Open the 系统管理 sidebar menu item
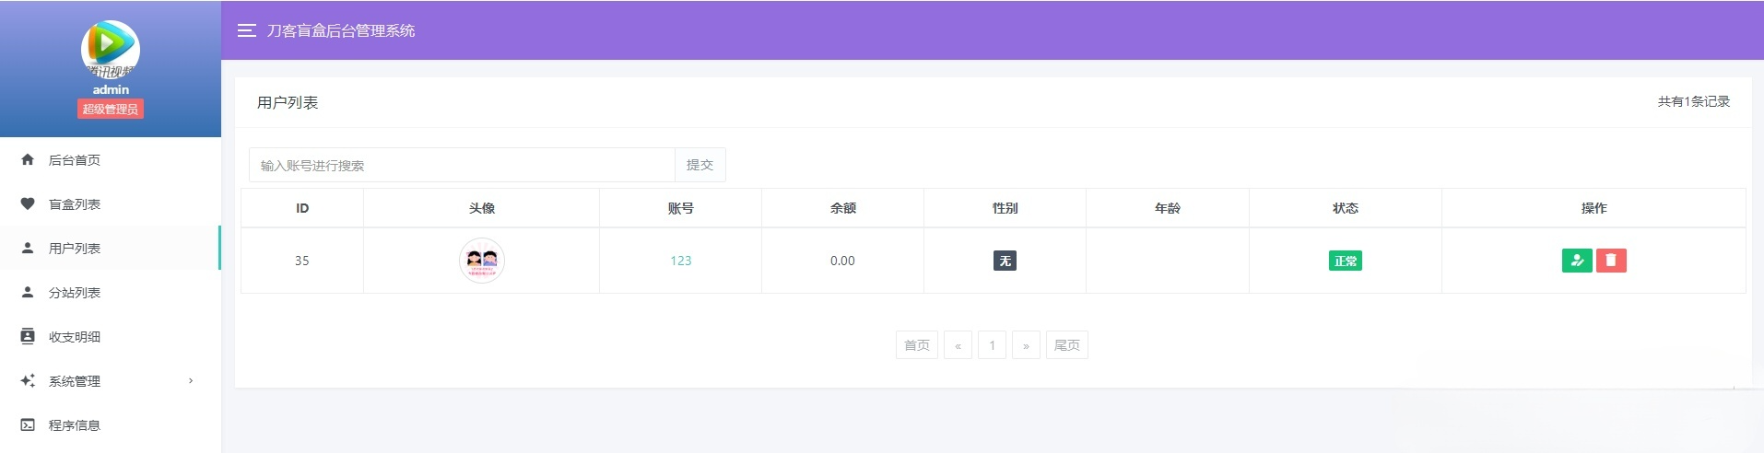This screenshot has width=1764, height=453. pyautogui.click(x=75, y=381)
